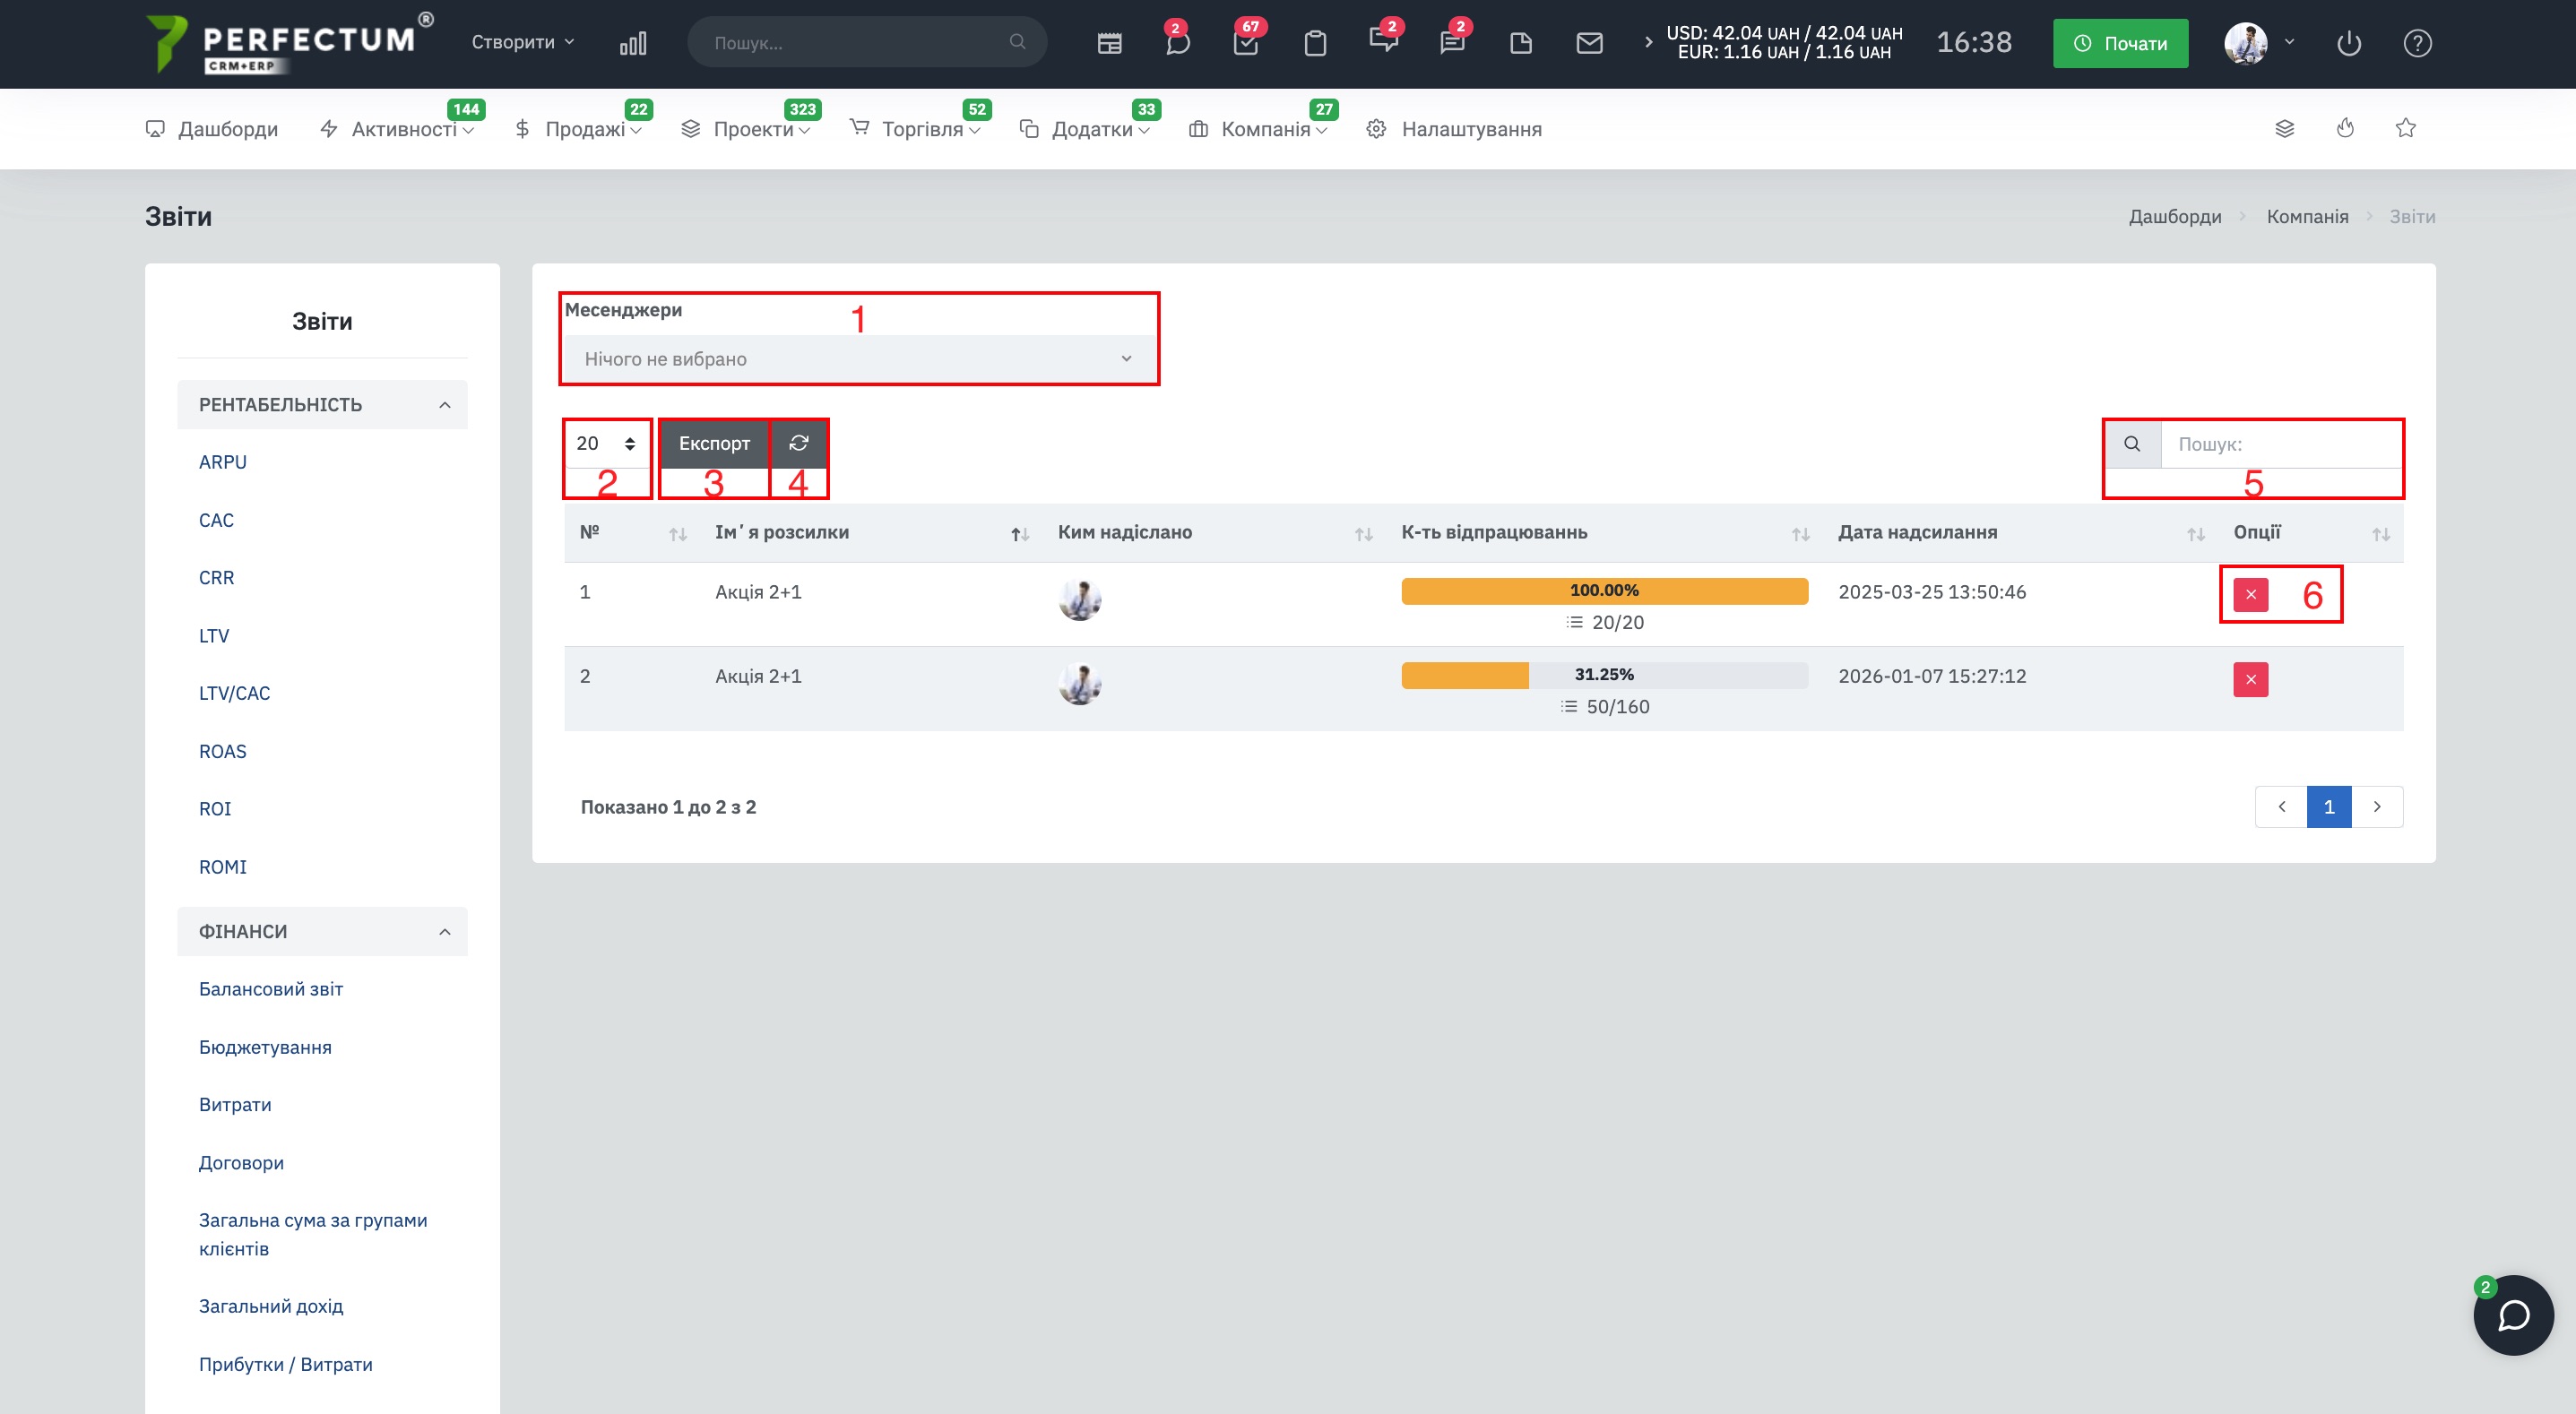Open the Месенджери dropdown selector
Viewport: 2576px width, 1414px height.
(x=857, y=359)
